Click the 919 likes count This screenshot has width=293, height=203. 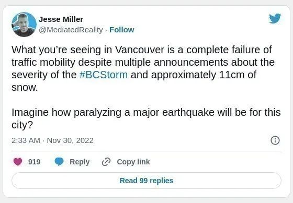pyautogui.click(x=34, y=162)
